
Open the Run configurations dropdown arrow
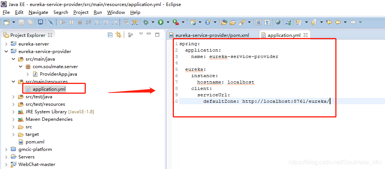pos(168,22)
